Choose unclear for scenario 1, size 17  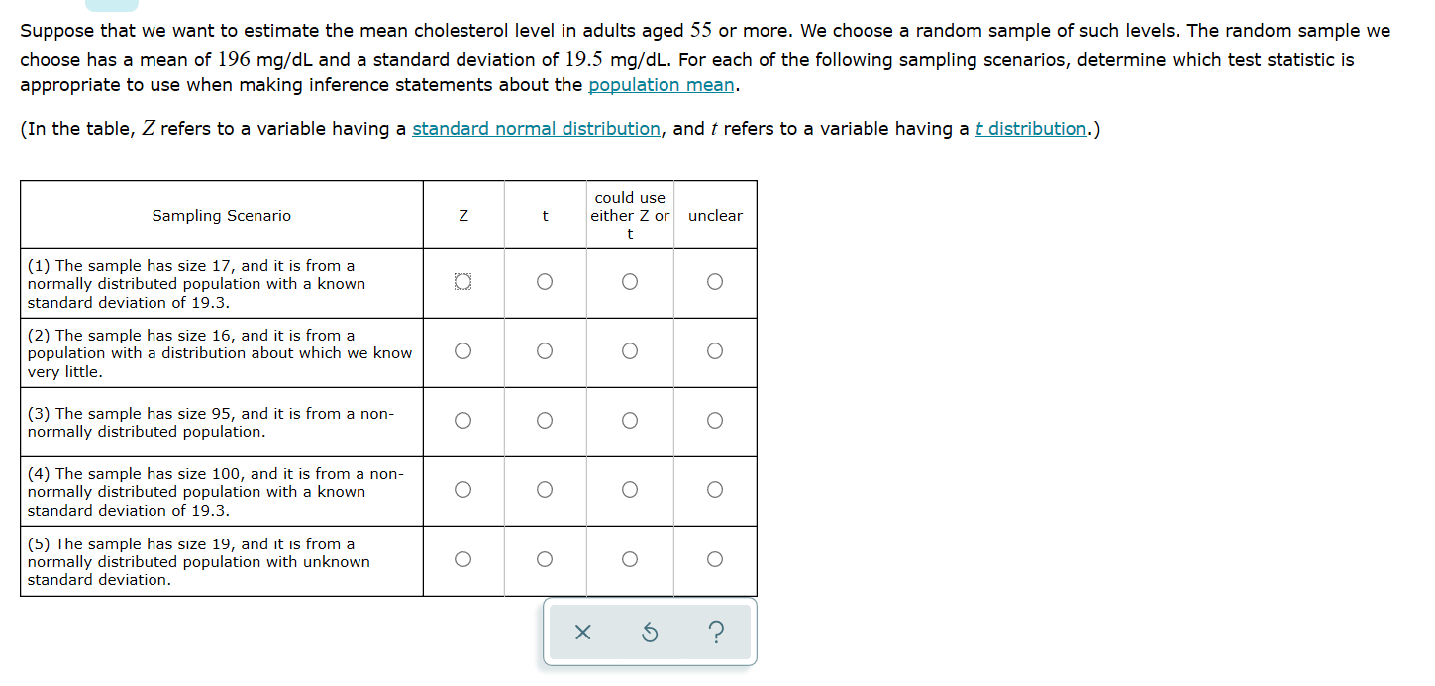point(715,282)
